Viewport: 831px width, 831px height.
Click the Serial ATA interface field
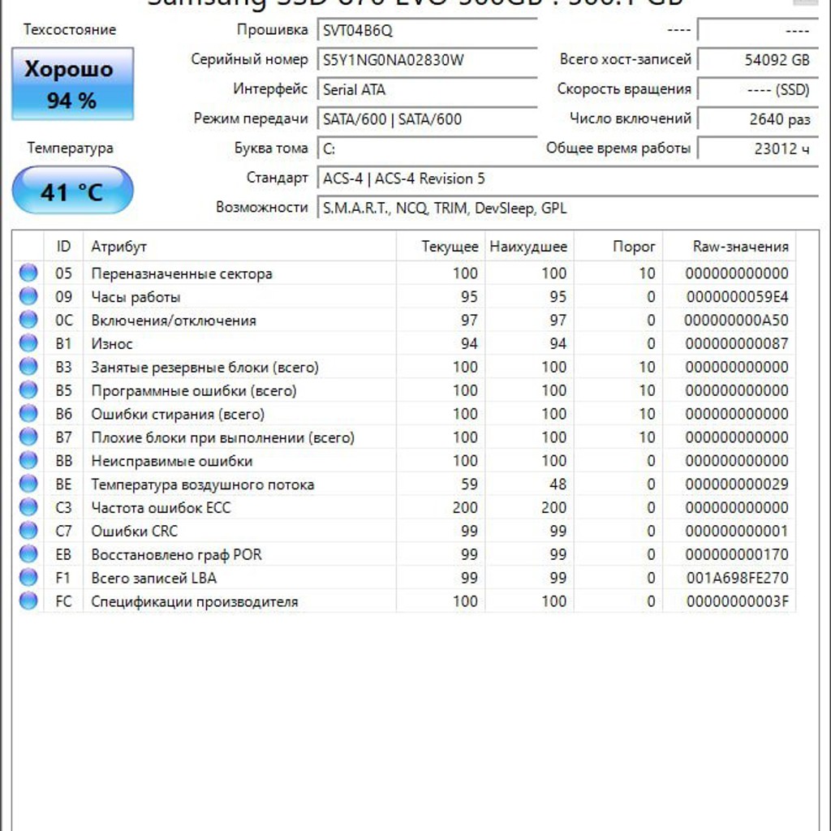click(427, 89)
